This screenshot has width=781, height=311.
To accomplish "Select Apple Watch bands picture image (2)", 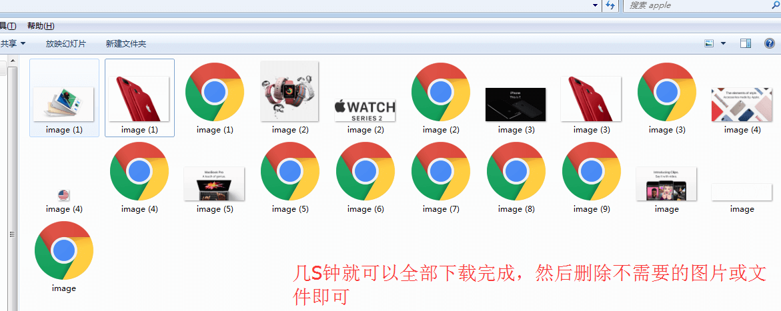I will [290, 97].
